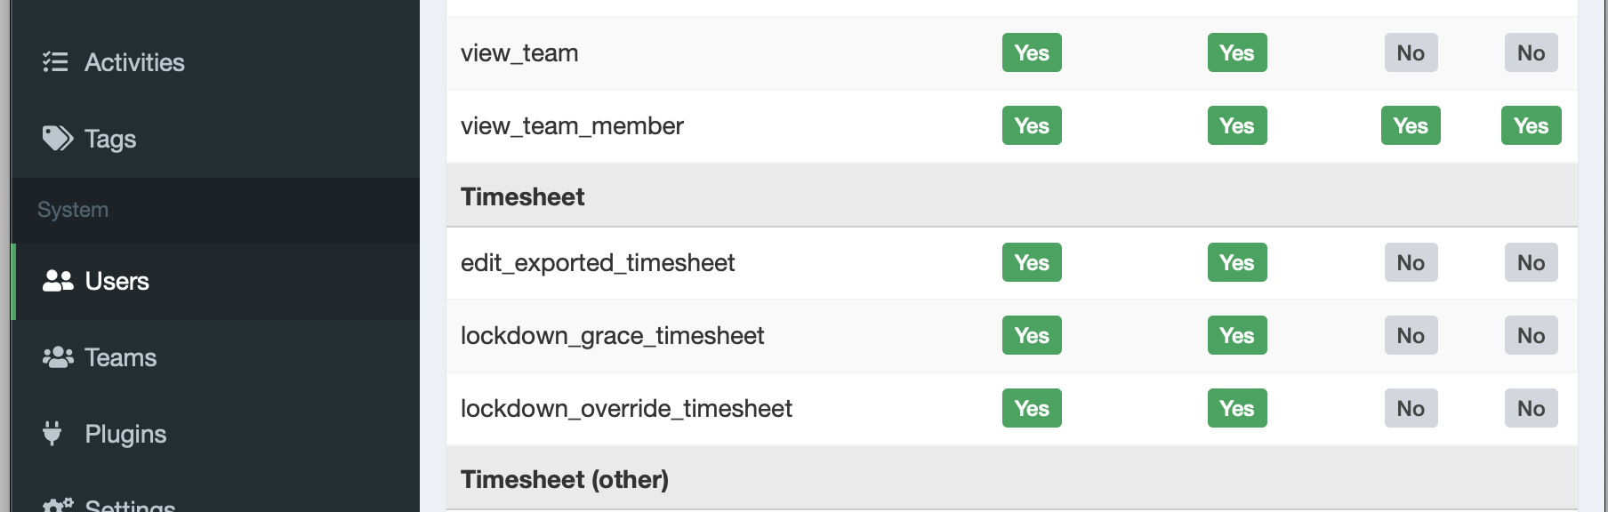Click the Tags label icon in sidebar
Viewport: 1608px width, 512px height.
(55, 138)
